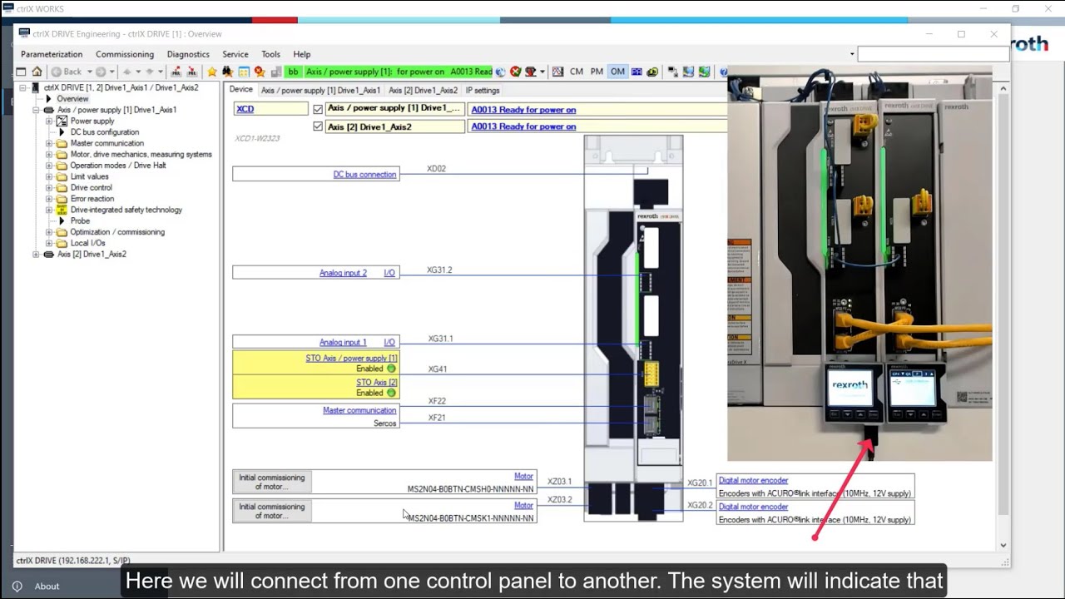Toggle the Axis / power supply [1] checkbox
This screenshot has height=599, width=1065.
click(318, 109)
